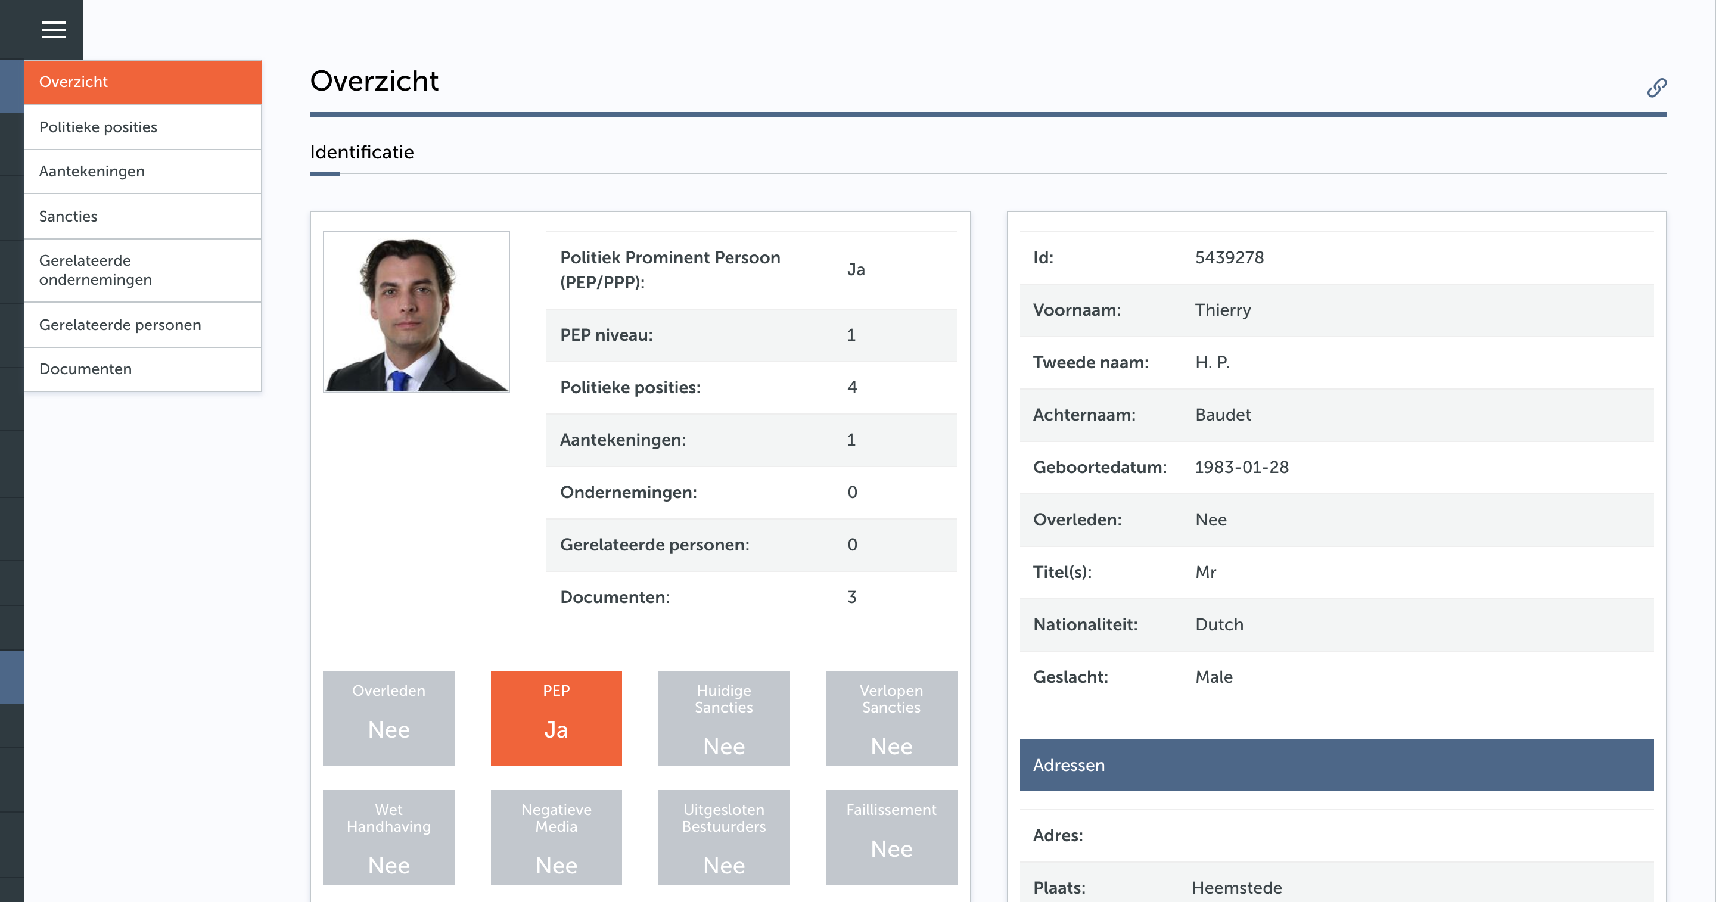Select Gerelateerde ondernemingen menu item
This screenshot has width=1716, height=902.
tap(142, 270)
